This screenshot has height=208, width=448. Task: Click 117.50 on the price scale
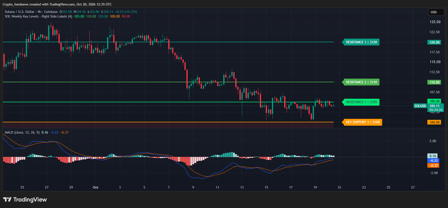tap(434, 52)
